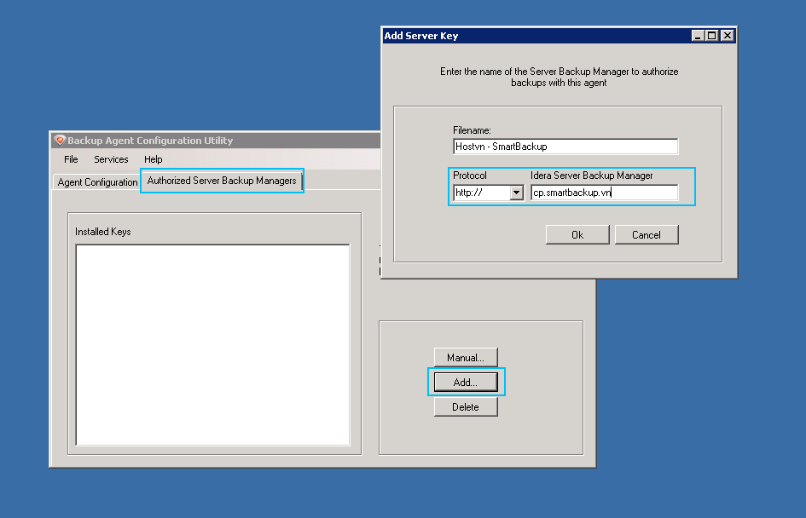Click the Manual... button
This screenshot has width=806, height=518.
[466, 357]
